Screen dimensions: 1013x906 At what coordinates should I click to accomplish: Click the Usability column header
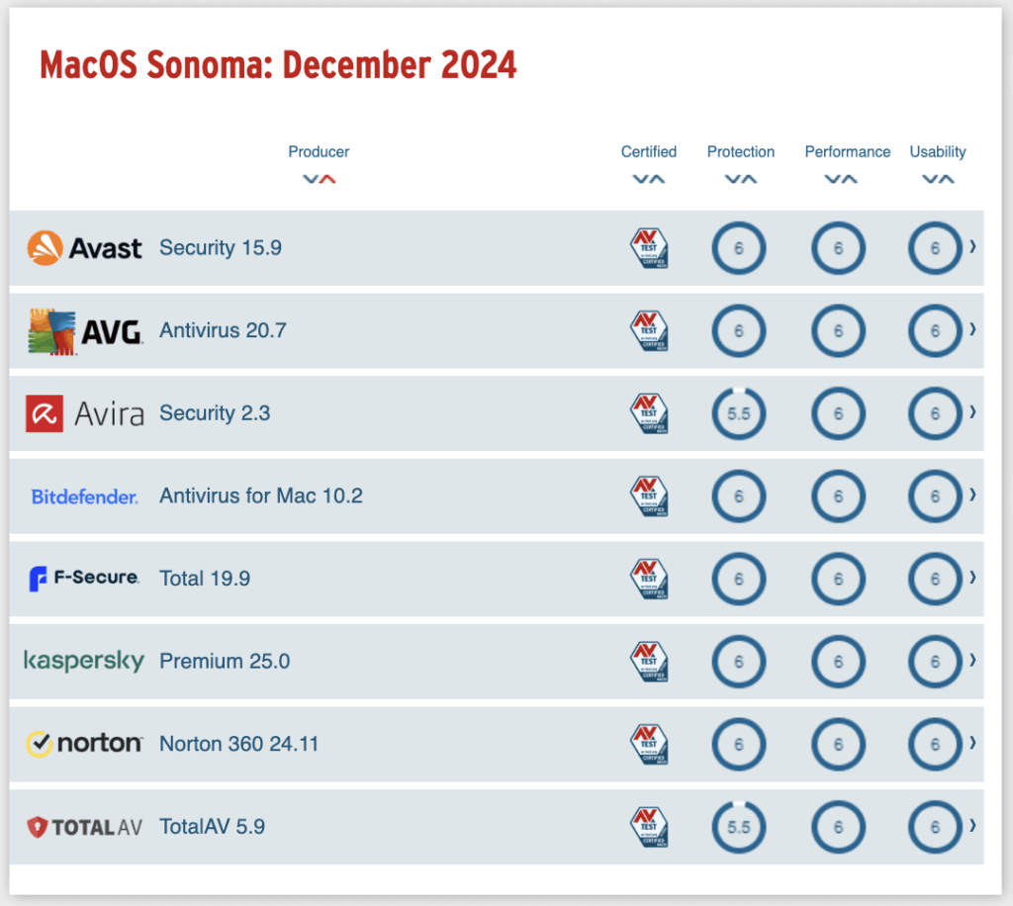tap(938, 151)
